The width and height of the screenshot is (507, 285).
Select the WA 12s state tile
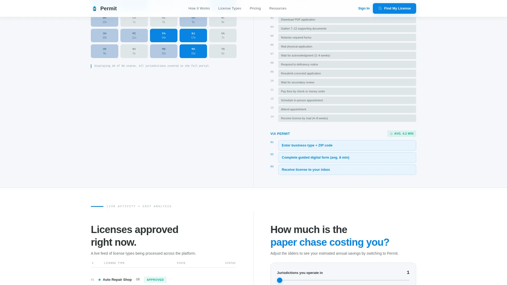point(105,22)
